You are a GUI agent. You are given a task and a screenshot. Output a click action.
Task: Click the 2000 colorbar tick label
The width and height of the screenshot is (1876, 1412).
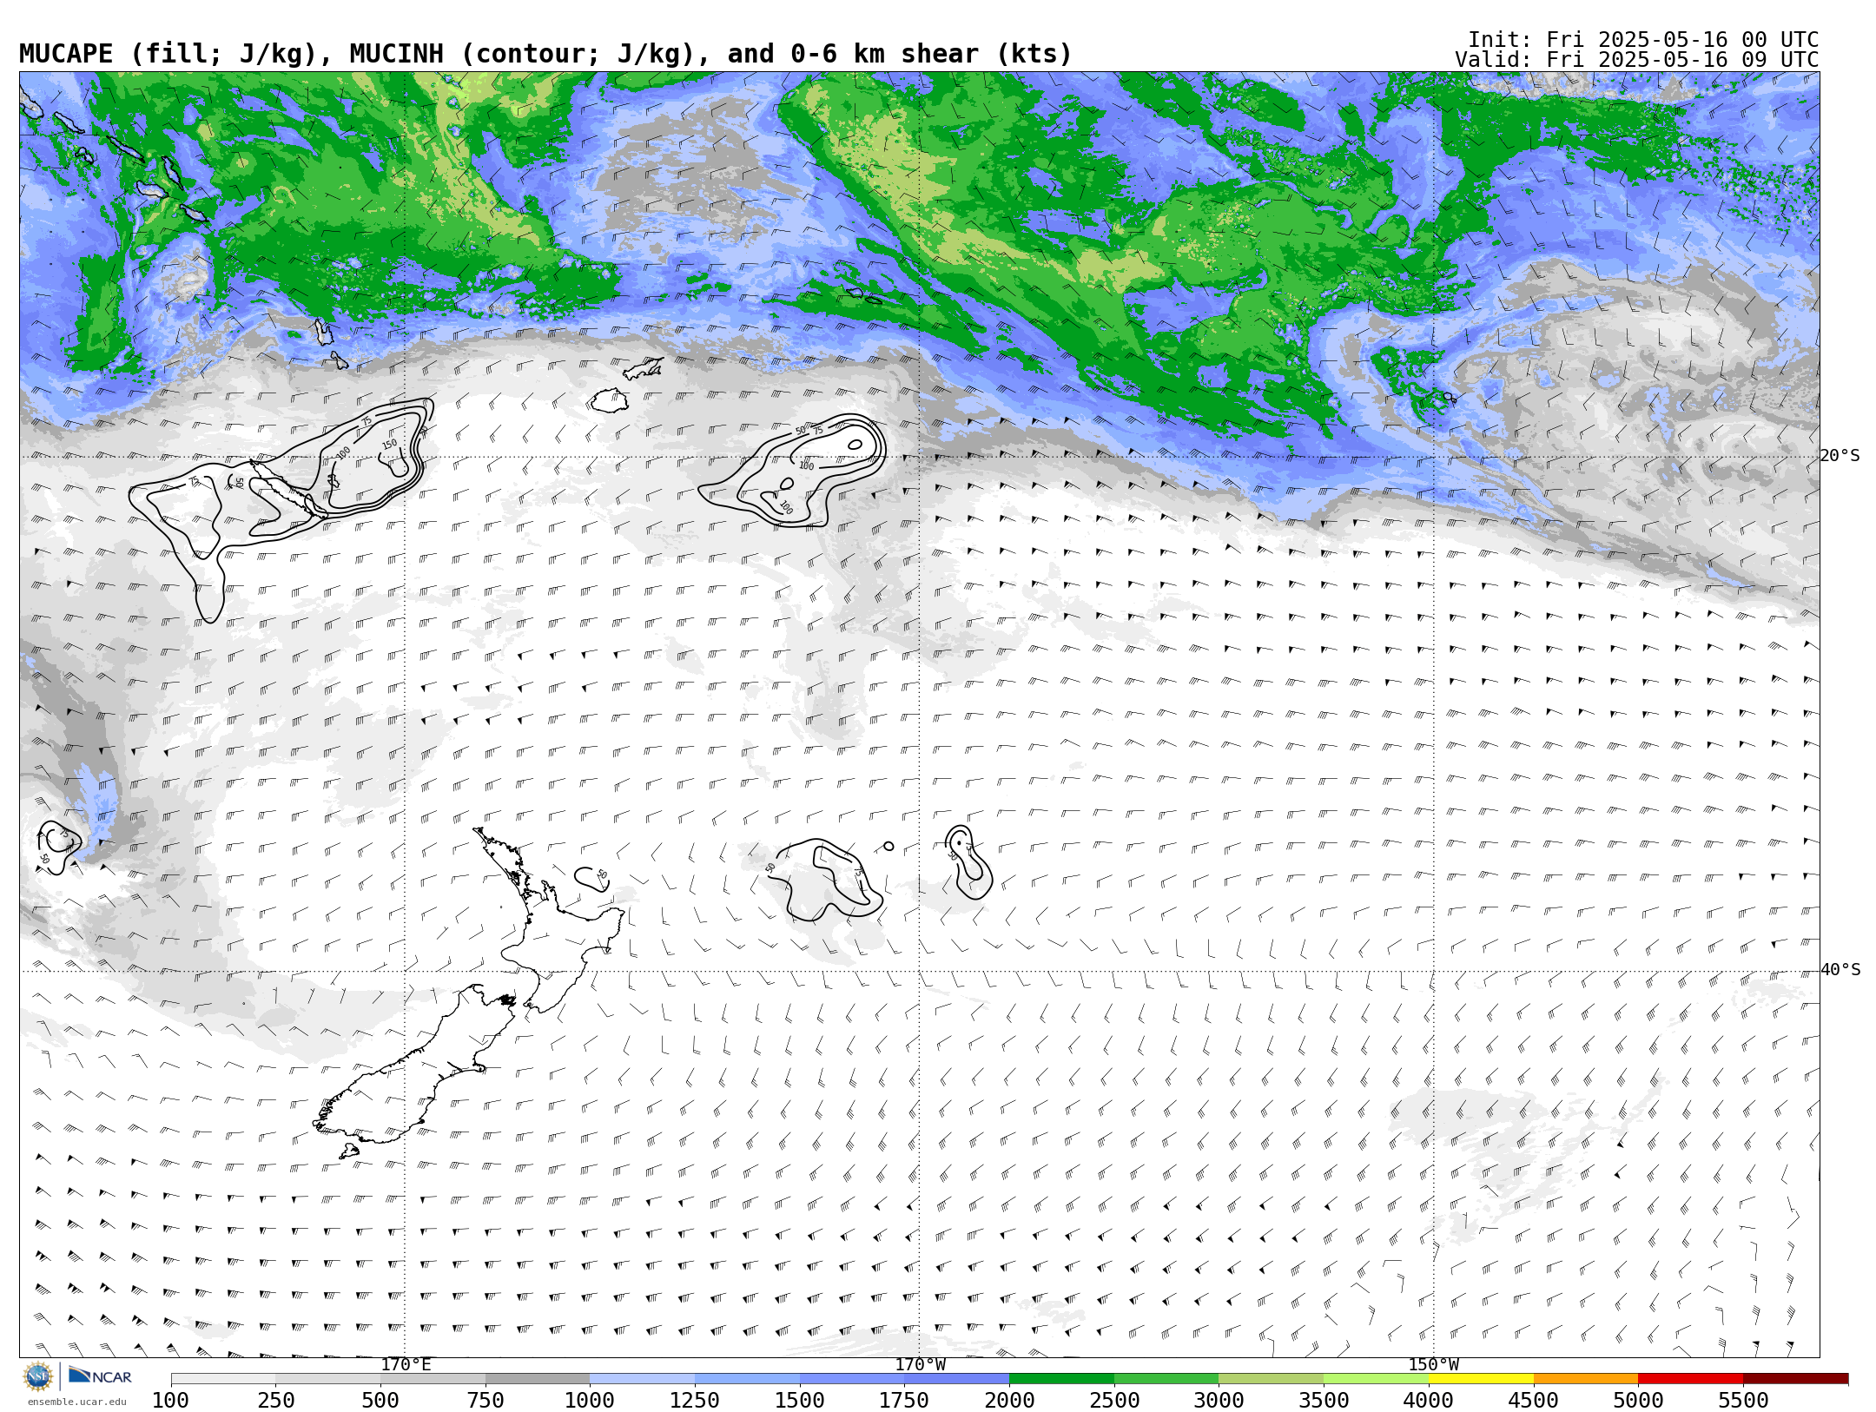[1009, 1401]
